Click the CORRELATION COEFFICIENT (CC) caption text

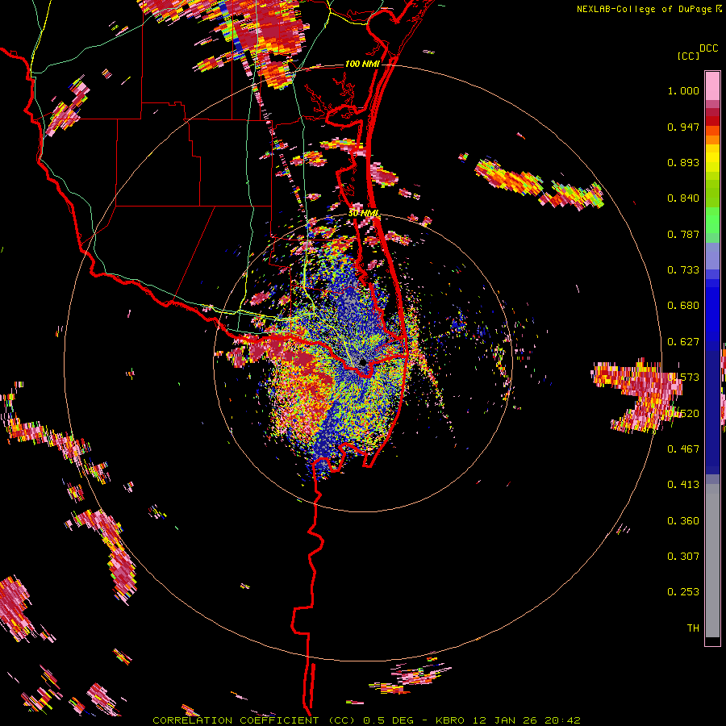(254, 720)
